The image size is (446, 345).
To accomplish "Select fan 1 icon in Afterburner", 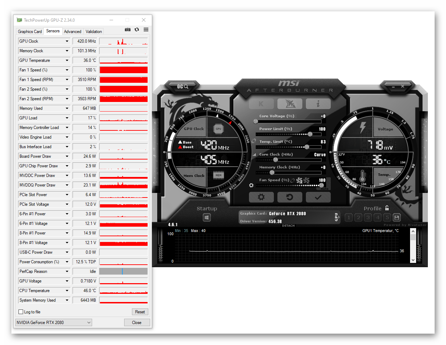I will coord(299,181).
